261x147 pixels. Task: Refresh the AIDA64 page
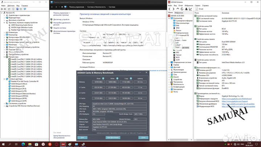(x=182, y=9)
